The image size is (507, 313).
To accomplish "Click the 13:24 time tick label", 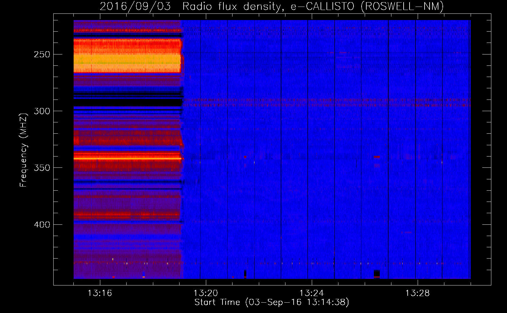I will (311, 293).
